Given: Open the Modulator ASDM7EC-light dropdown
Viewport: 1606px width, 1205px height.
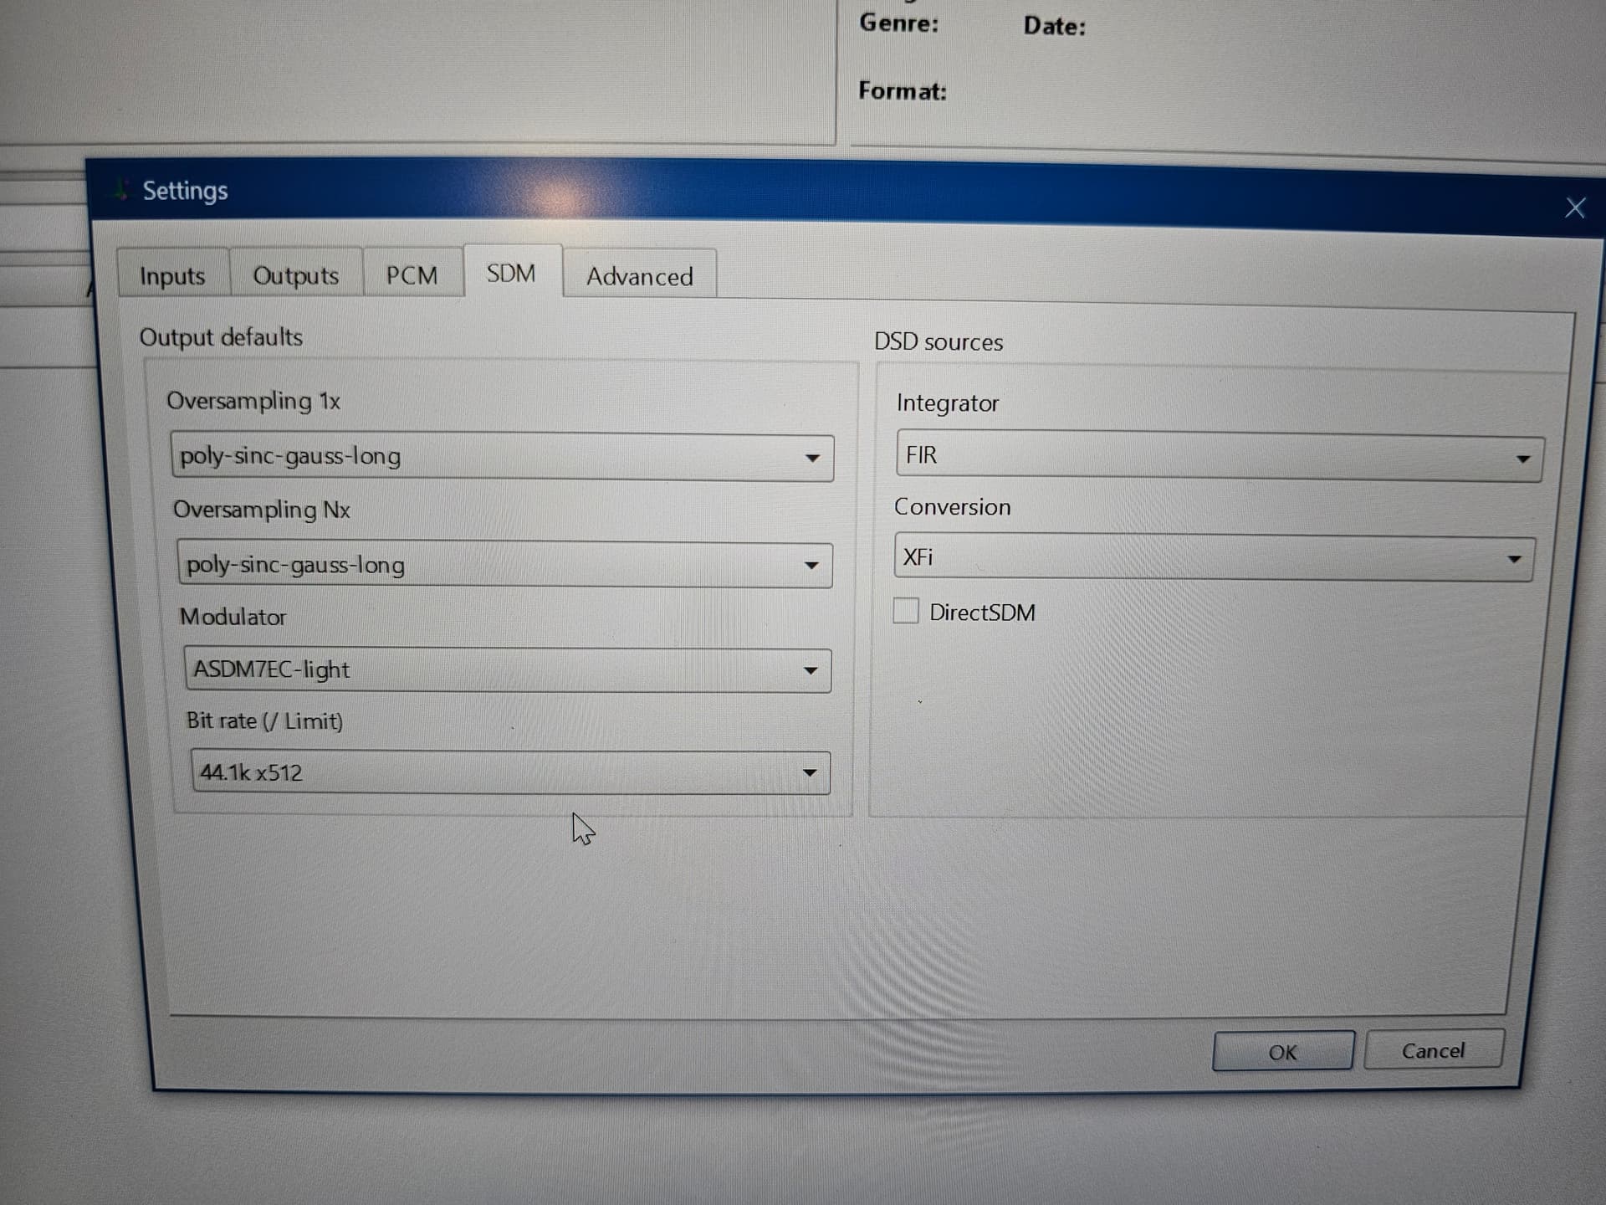Looking at the screenshot, I should point(507,669).
